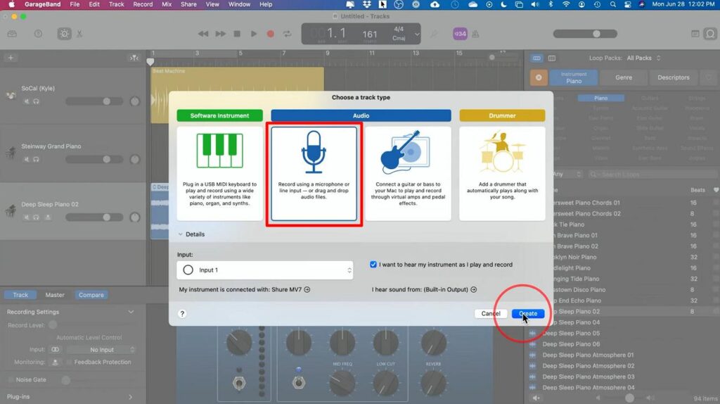Mute the Deep Sleep Piano 02 track
Screen dimensions: 720x404
[x=27, y=217]
